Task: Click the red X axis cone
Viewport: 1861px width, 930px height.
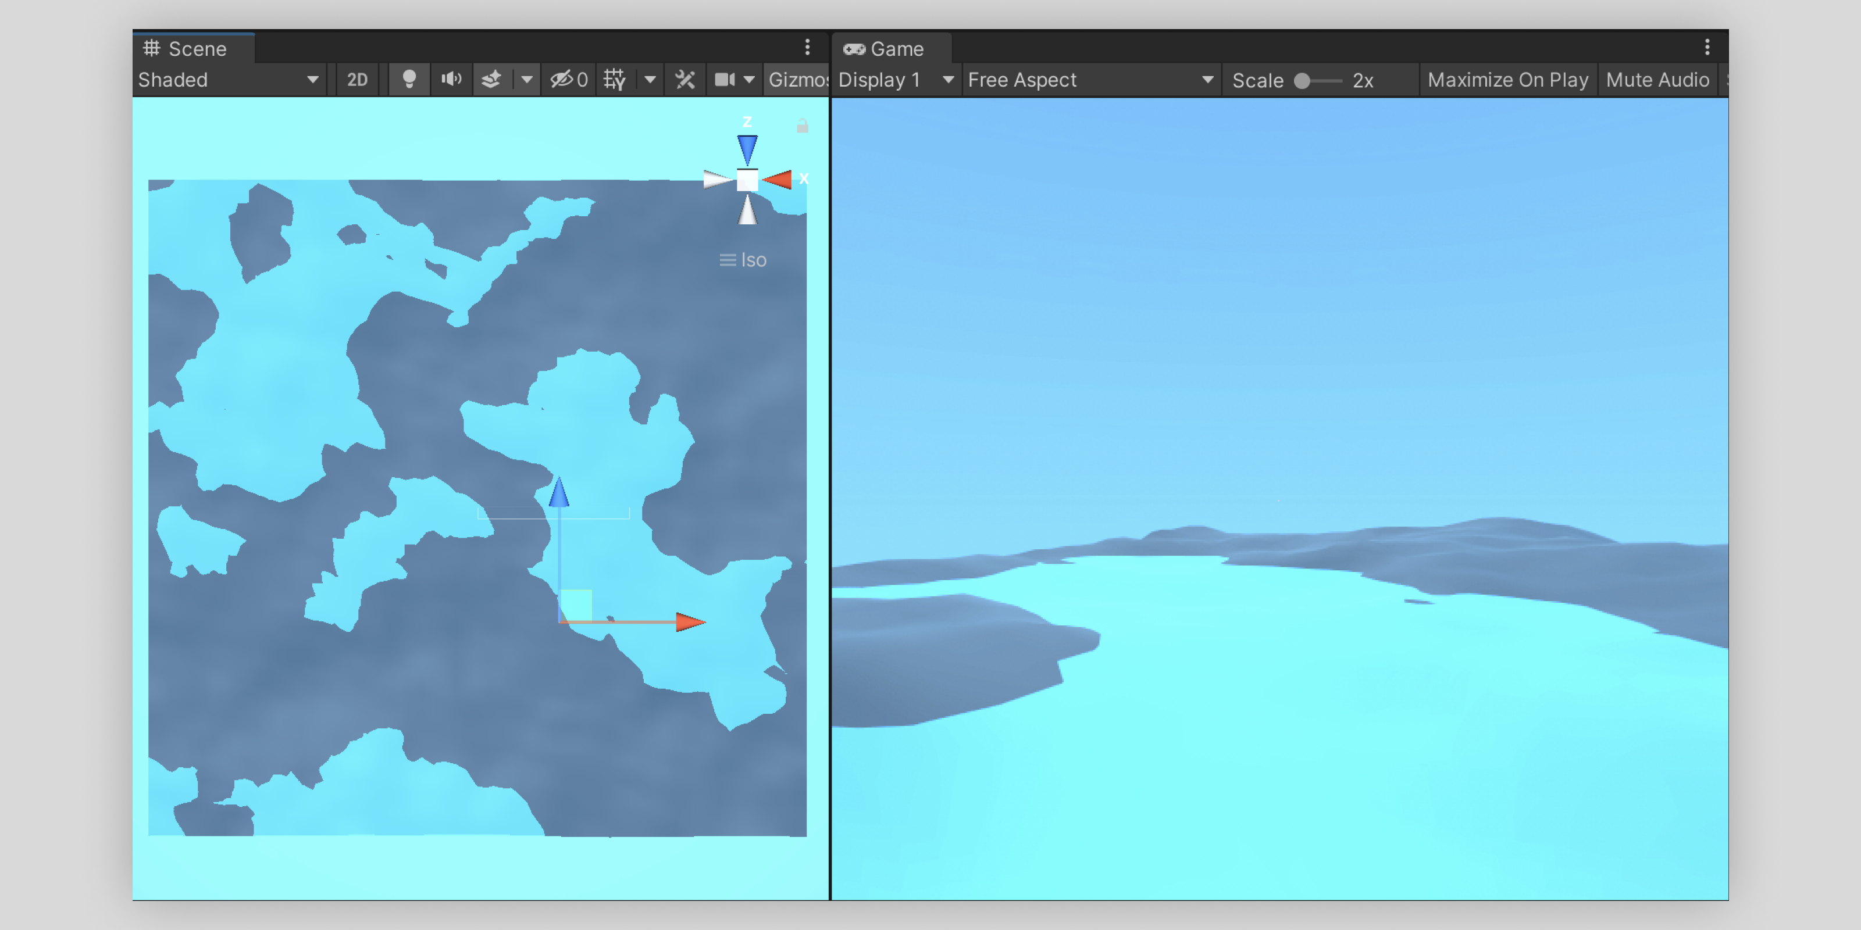Action: coord(778,180)
